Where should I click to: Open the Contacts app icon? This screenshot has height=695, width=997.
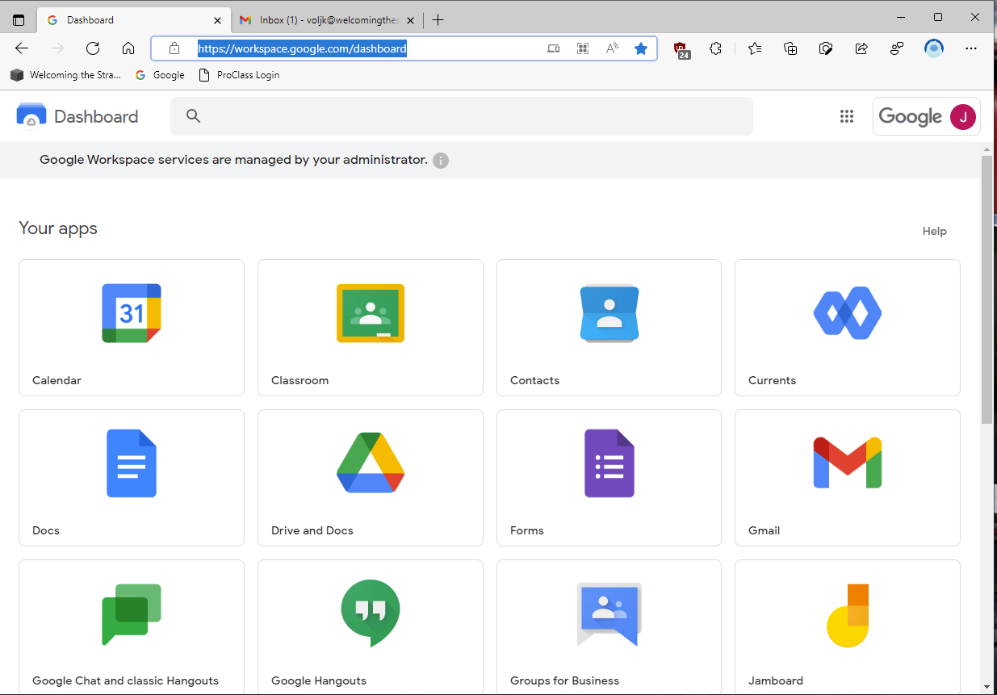pyautogui.click(x=610, y=313)
